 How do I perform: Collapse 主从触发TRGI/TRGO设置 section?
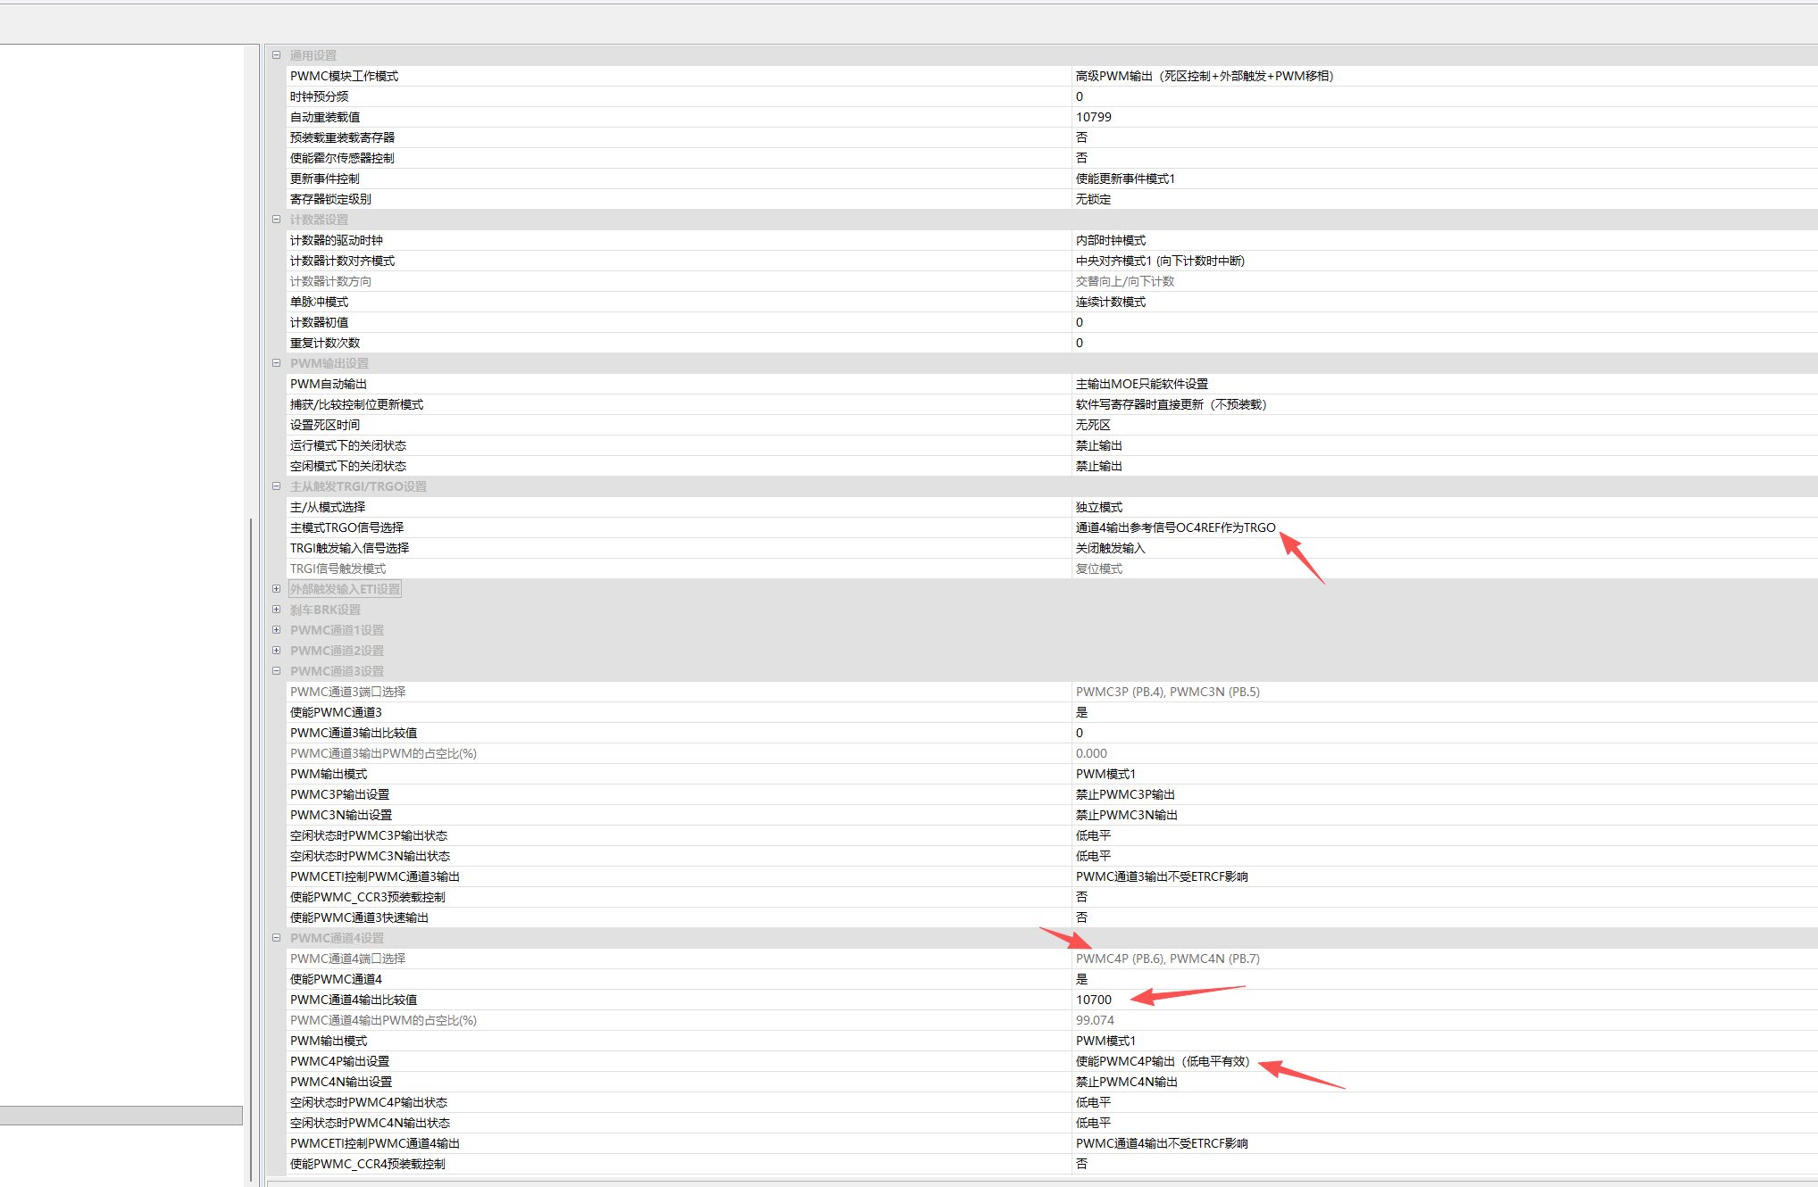pos(277,486)
